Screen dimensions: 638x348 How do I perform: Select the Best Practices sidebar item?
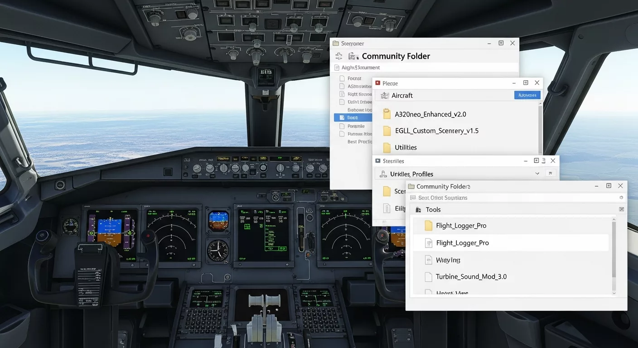359,142
